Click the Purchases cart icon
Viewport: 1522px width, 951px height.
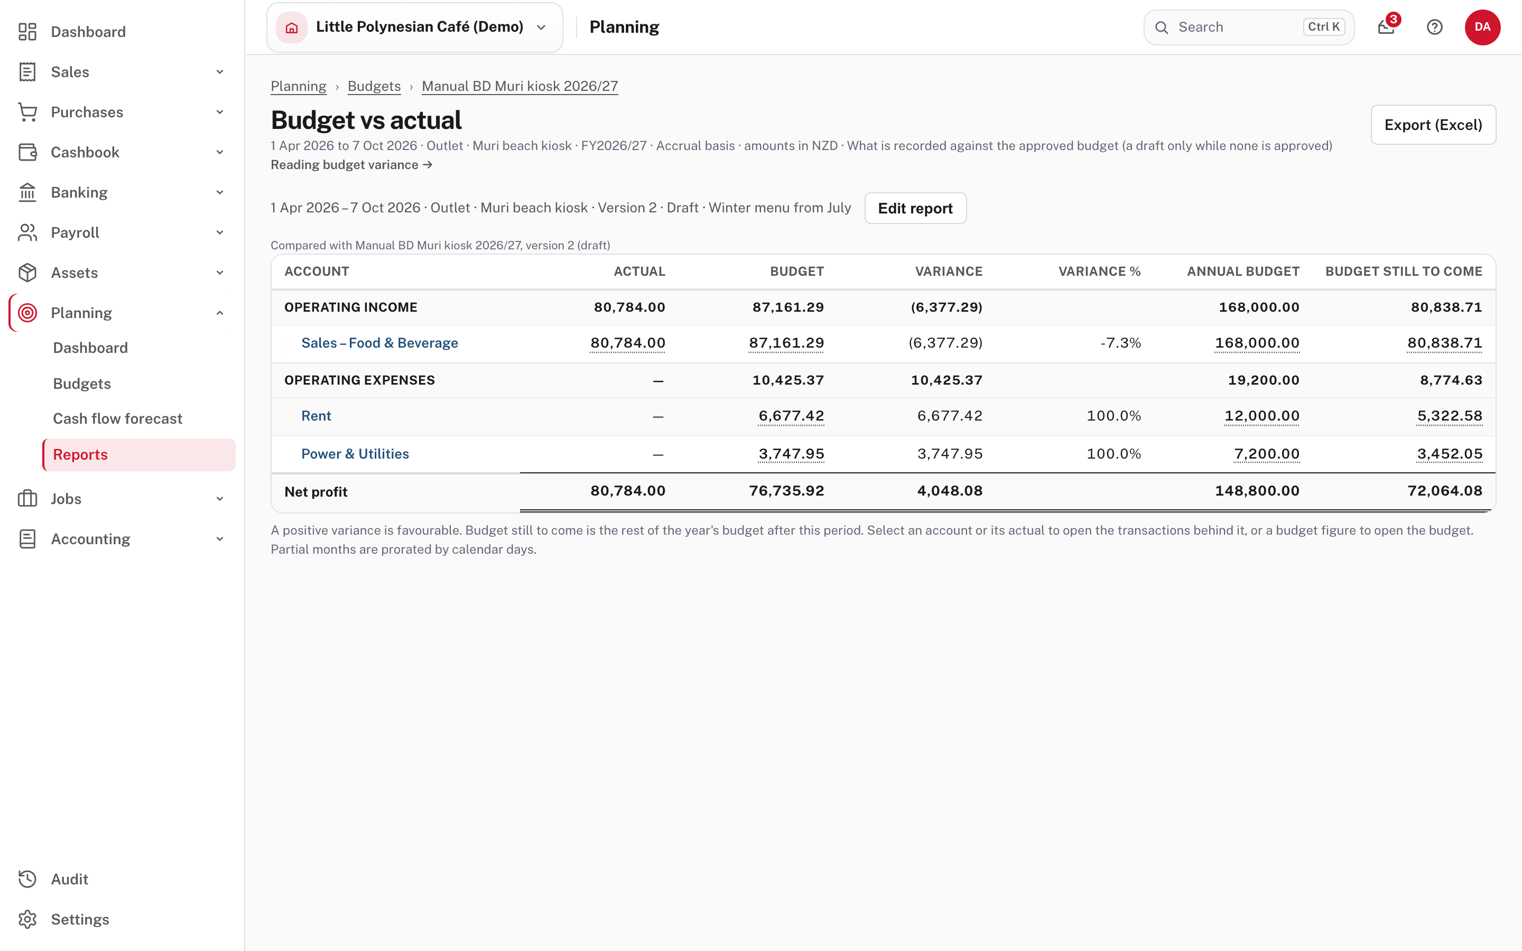(x=27, y=112)
